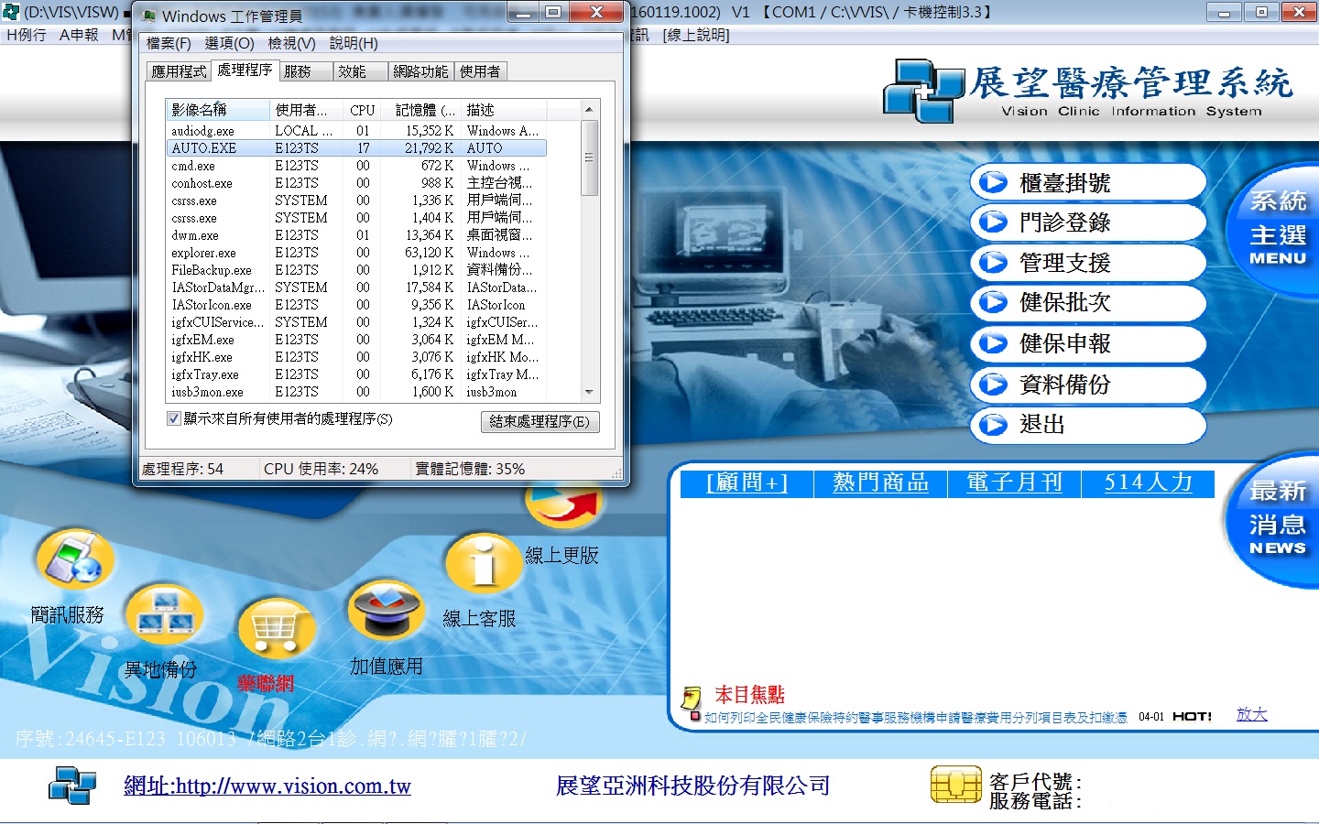Click the IC card chip icon

(955, 785)
